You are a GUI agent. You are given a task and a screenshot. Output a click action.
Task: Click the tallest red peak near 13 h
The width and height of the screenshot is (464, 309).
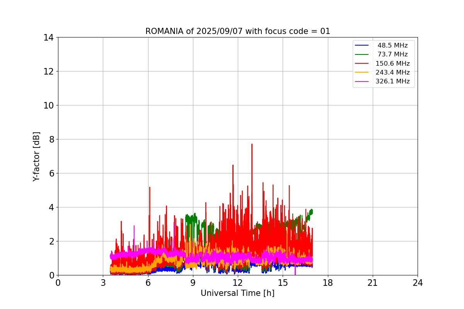(x=252, y=145)
